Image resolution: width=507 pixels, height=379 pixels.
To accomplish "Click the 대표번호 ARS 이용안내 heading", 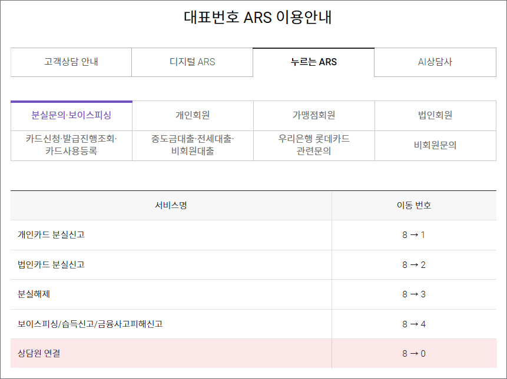I will click(x=258, y=17).
